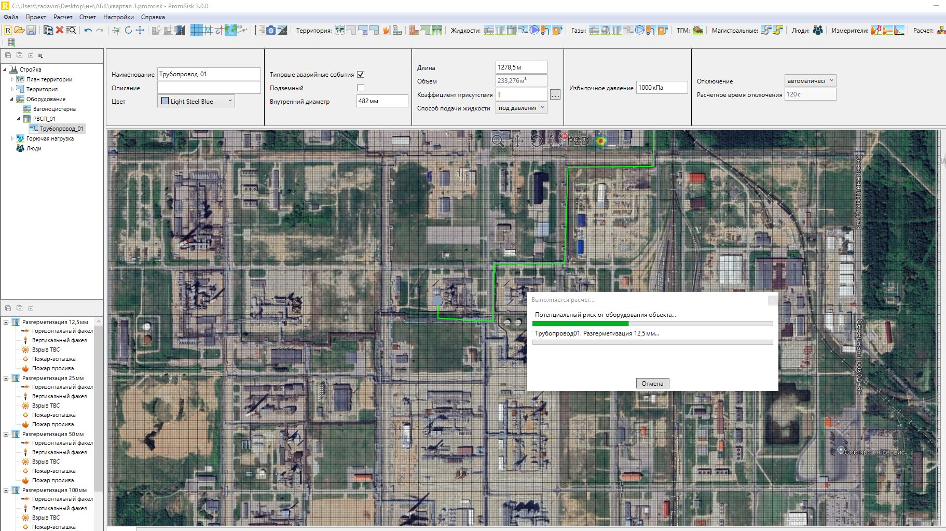This screenshot has width=946, height=531.
Task: Click first Измерители gauge icon
Action: tap(876, 30)
